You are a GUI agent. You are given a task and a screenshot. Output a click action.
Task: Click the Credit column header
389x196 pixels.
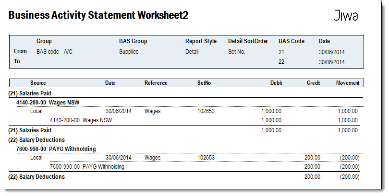[x=313, y=83]
